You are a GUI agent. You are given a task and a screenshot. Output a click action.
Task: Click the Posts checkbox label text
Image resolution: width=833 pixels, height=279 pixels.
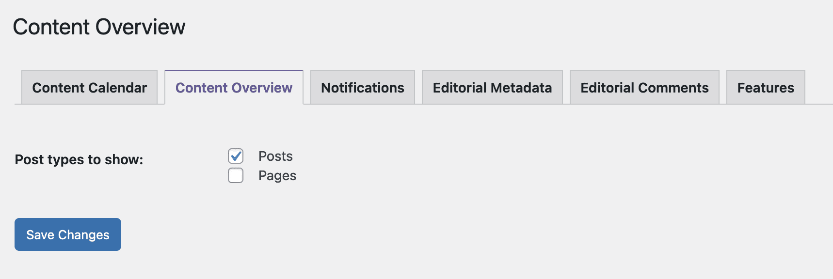coord(274,156)
